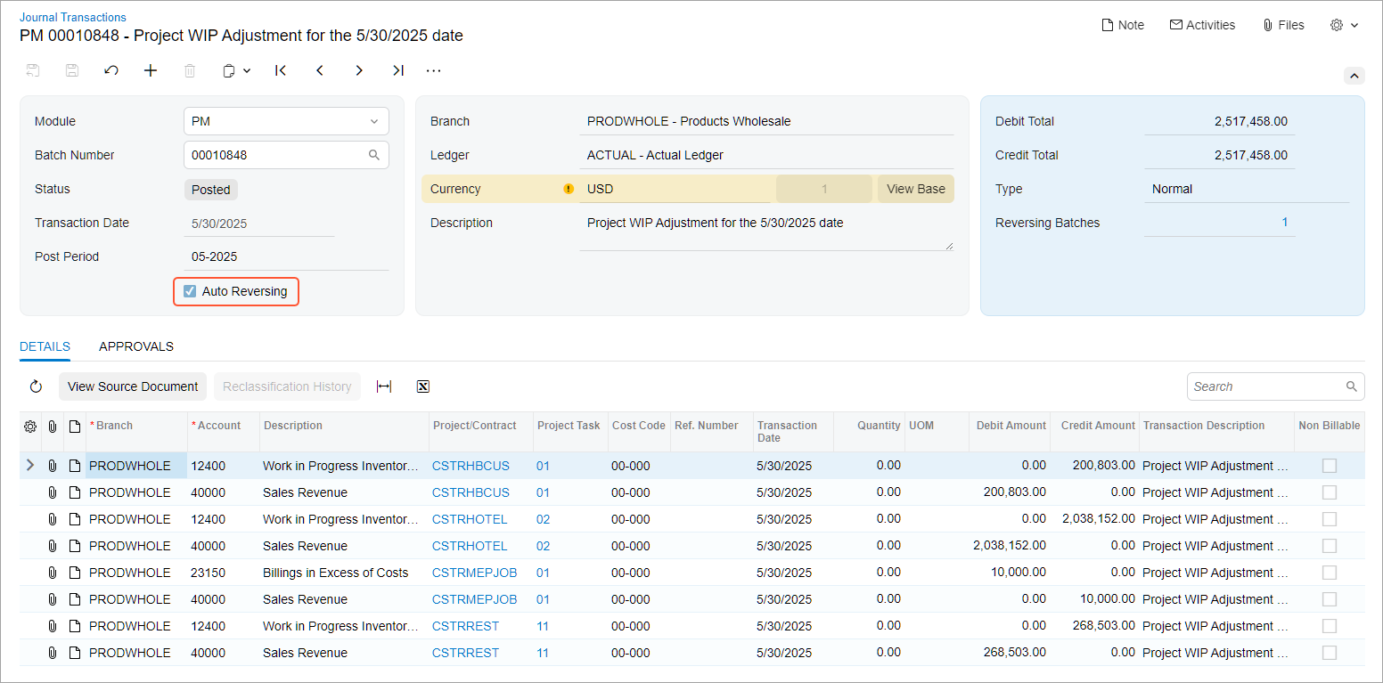The width and height of the screenshot is (1383, 683).
Task: Export details grid to Excel
Action: pos(423,386)
